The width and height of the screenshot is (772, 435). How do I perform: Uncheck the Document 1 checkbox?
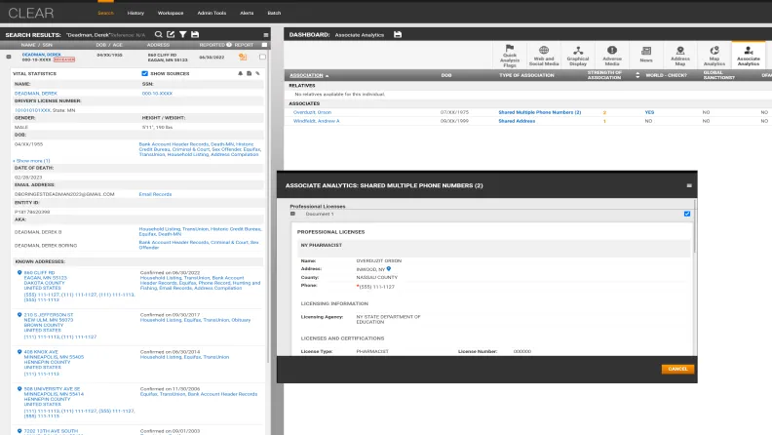pos(687,214)
